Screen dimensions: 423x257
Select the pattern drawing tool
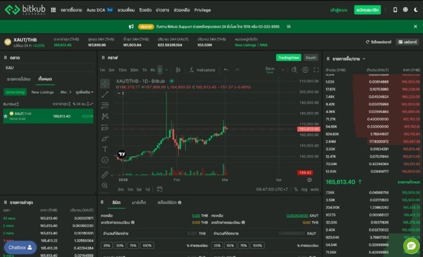pyautogui.click(x=105, y=116)
